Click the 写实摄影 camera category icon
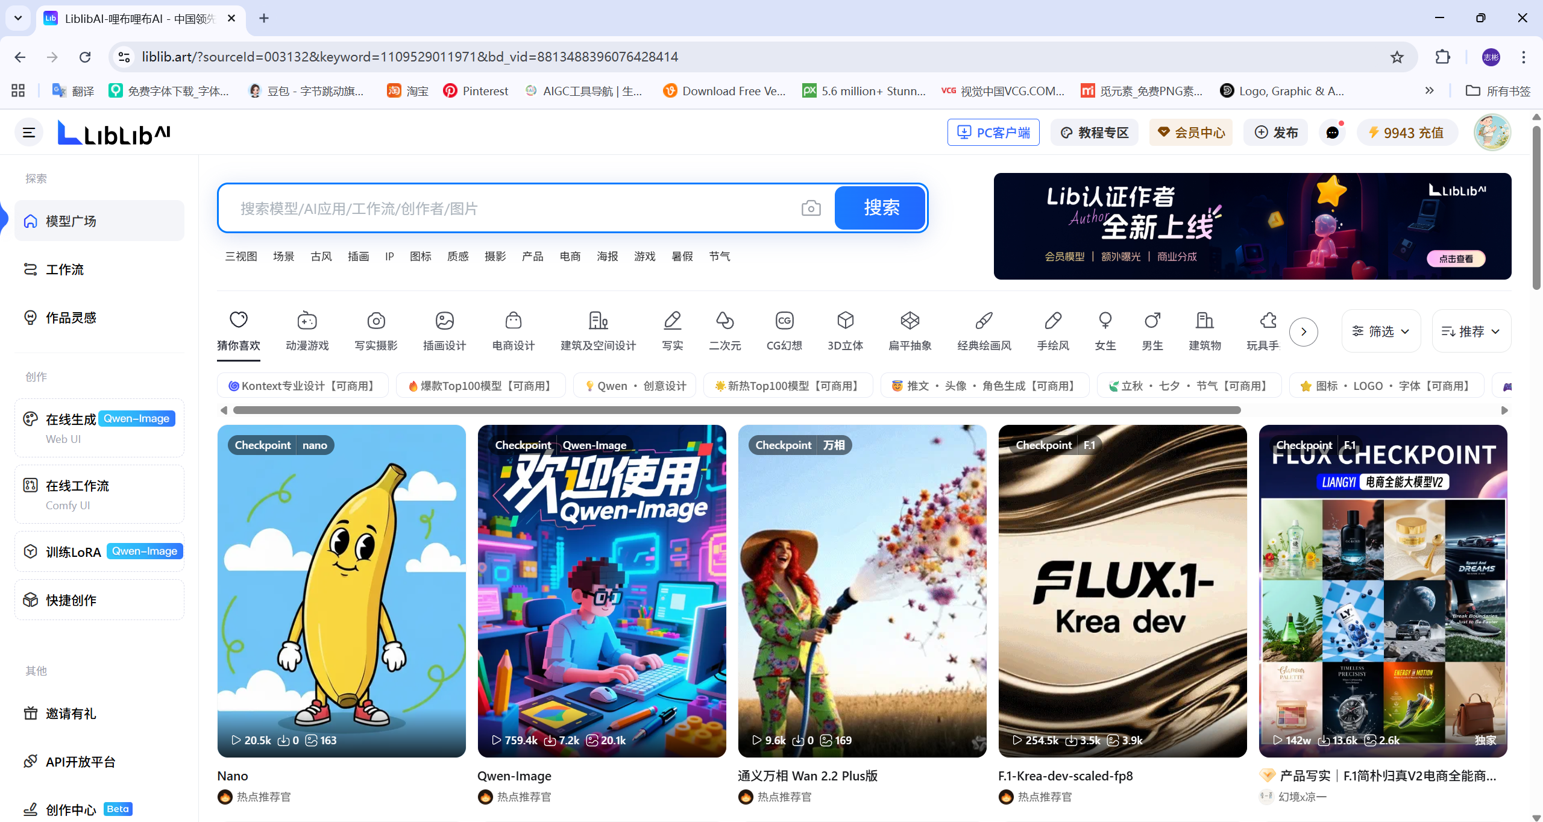The image size is (1543, 822). point(376,320)
